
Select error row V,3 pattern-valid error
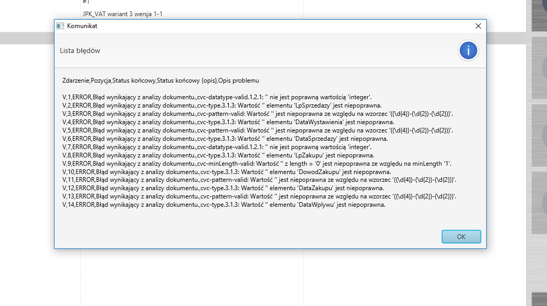click(x=257, y=114)
